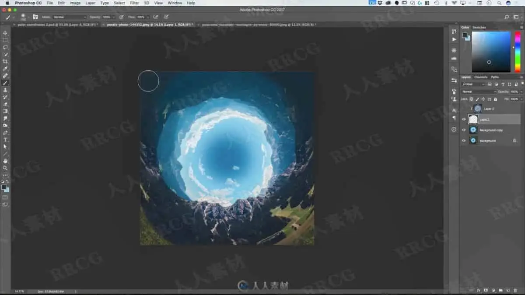525x295 pixels.
Task: Select the Clone Stamp tool
Action: [5, 90]
